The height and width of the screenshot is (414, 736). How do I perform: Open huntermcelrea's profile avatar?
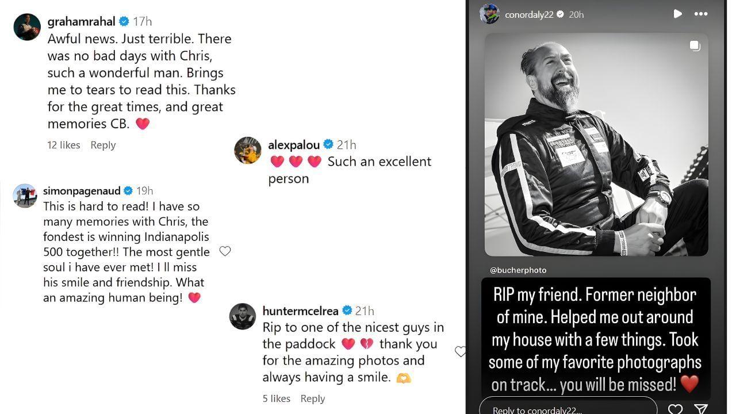[243, 316]
